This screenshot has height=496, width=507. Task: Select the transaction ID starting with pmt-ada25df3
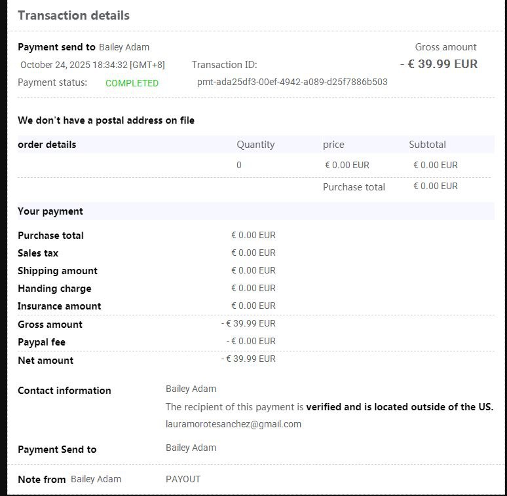click(292, 82)
